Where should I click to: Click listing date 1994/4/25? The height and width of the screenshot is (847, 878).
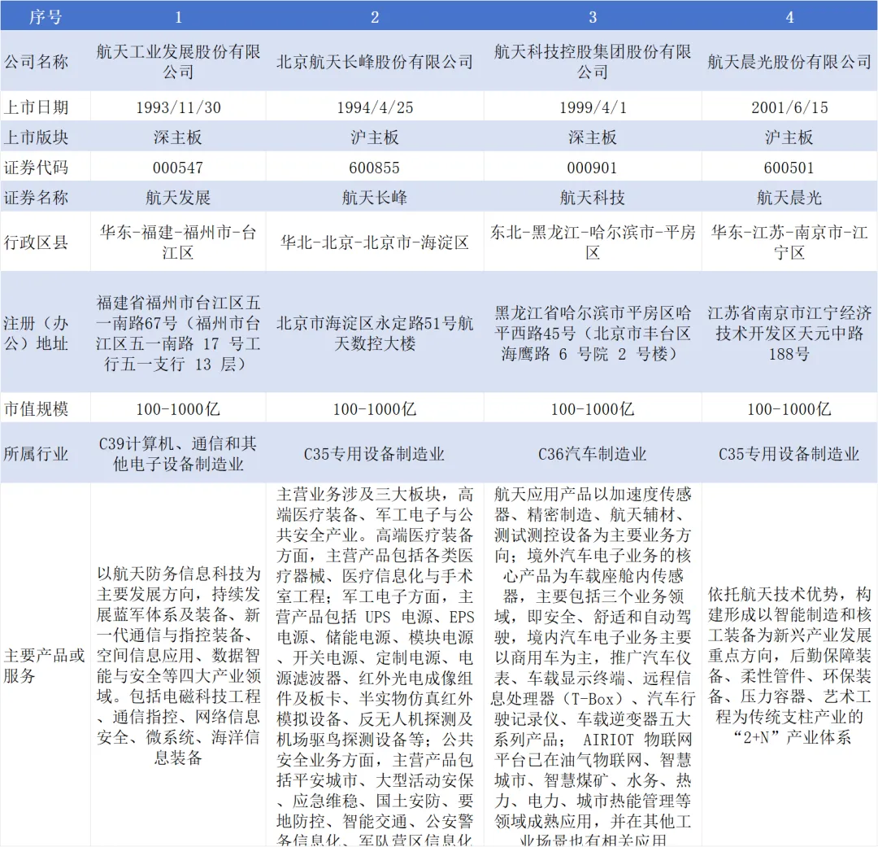coord(375,107)
